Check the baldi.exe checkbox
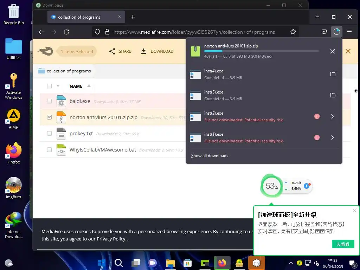 pyautogui.click(x=49, y=101)
